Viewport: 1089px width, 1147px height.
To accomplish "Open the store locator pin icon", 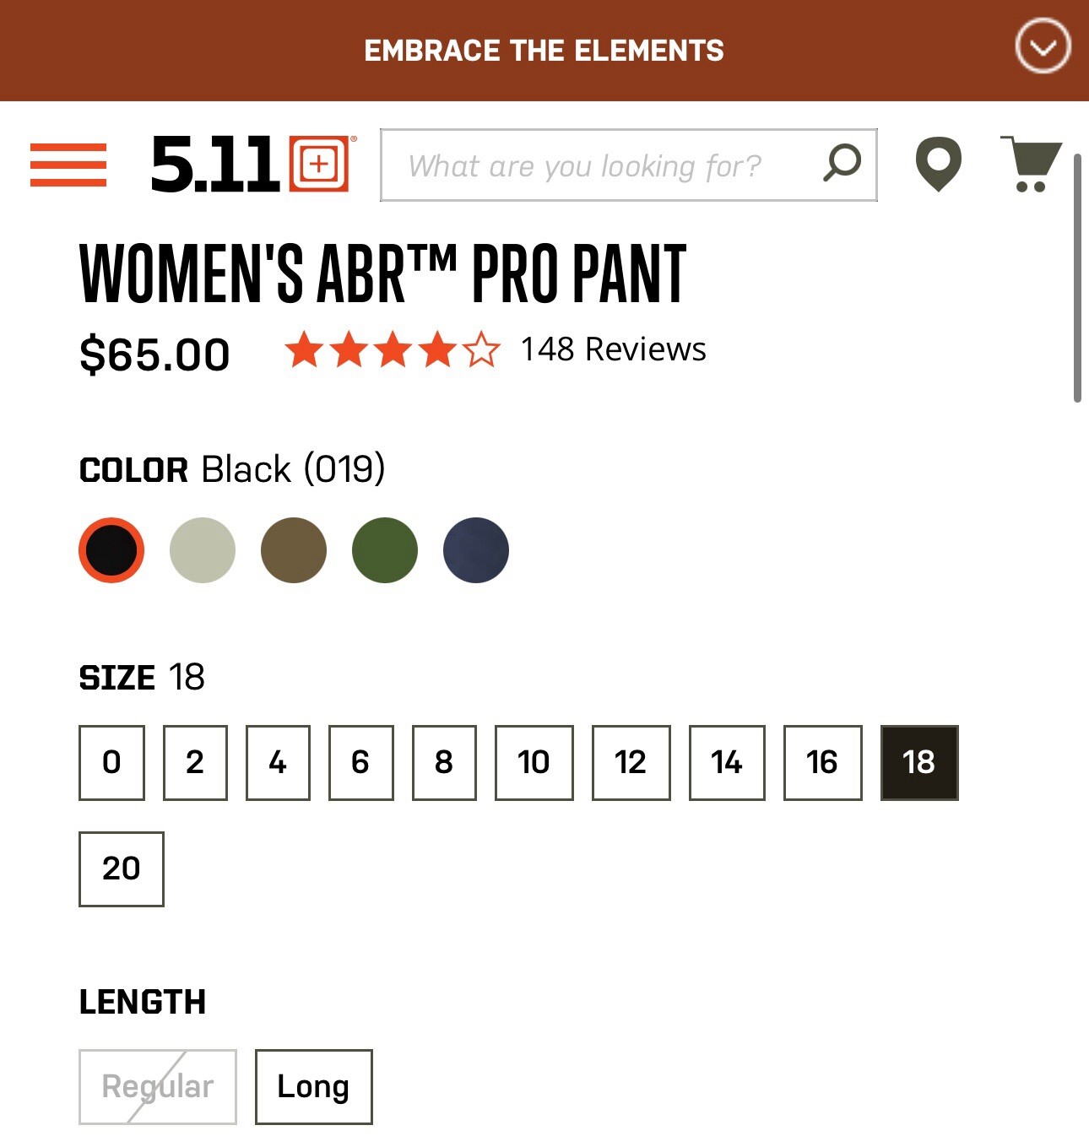I will (938, 163).
